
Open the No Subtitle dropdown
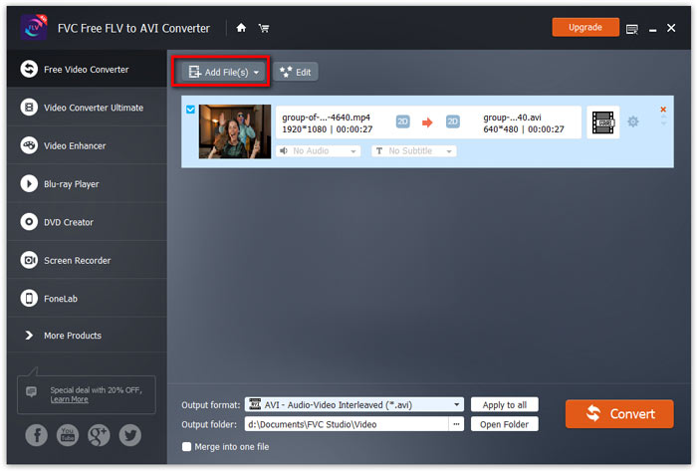[414, 151]
